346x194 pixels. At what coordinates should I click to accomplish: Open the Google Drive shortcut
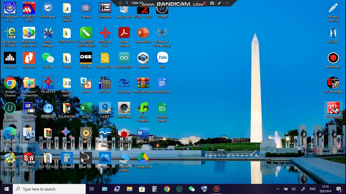[143, 160]
